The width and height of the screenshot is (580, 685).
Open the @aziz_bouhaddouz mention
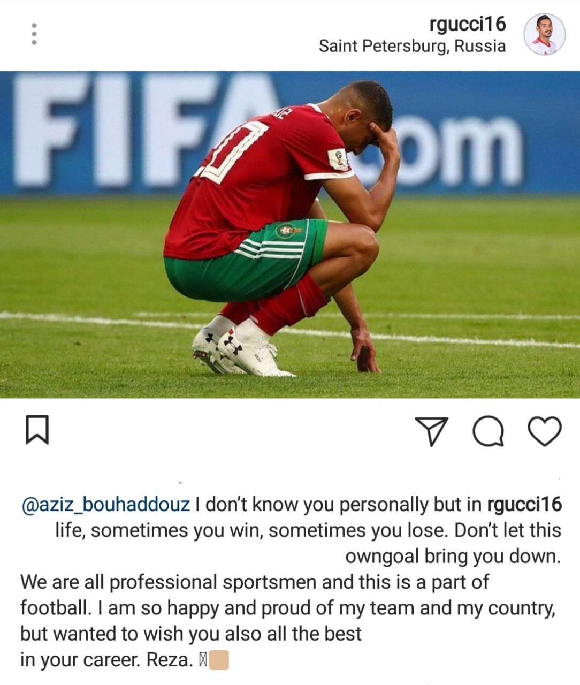click(105, 505)
